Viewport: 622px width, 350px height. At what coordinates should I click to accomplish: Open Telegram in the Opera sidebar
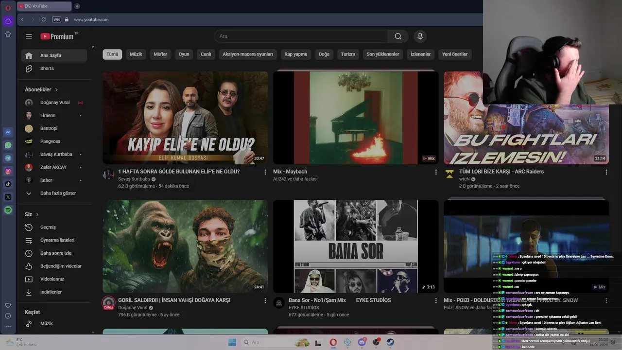8,158
